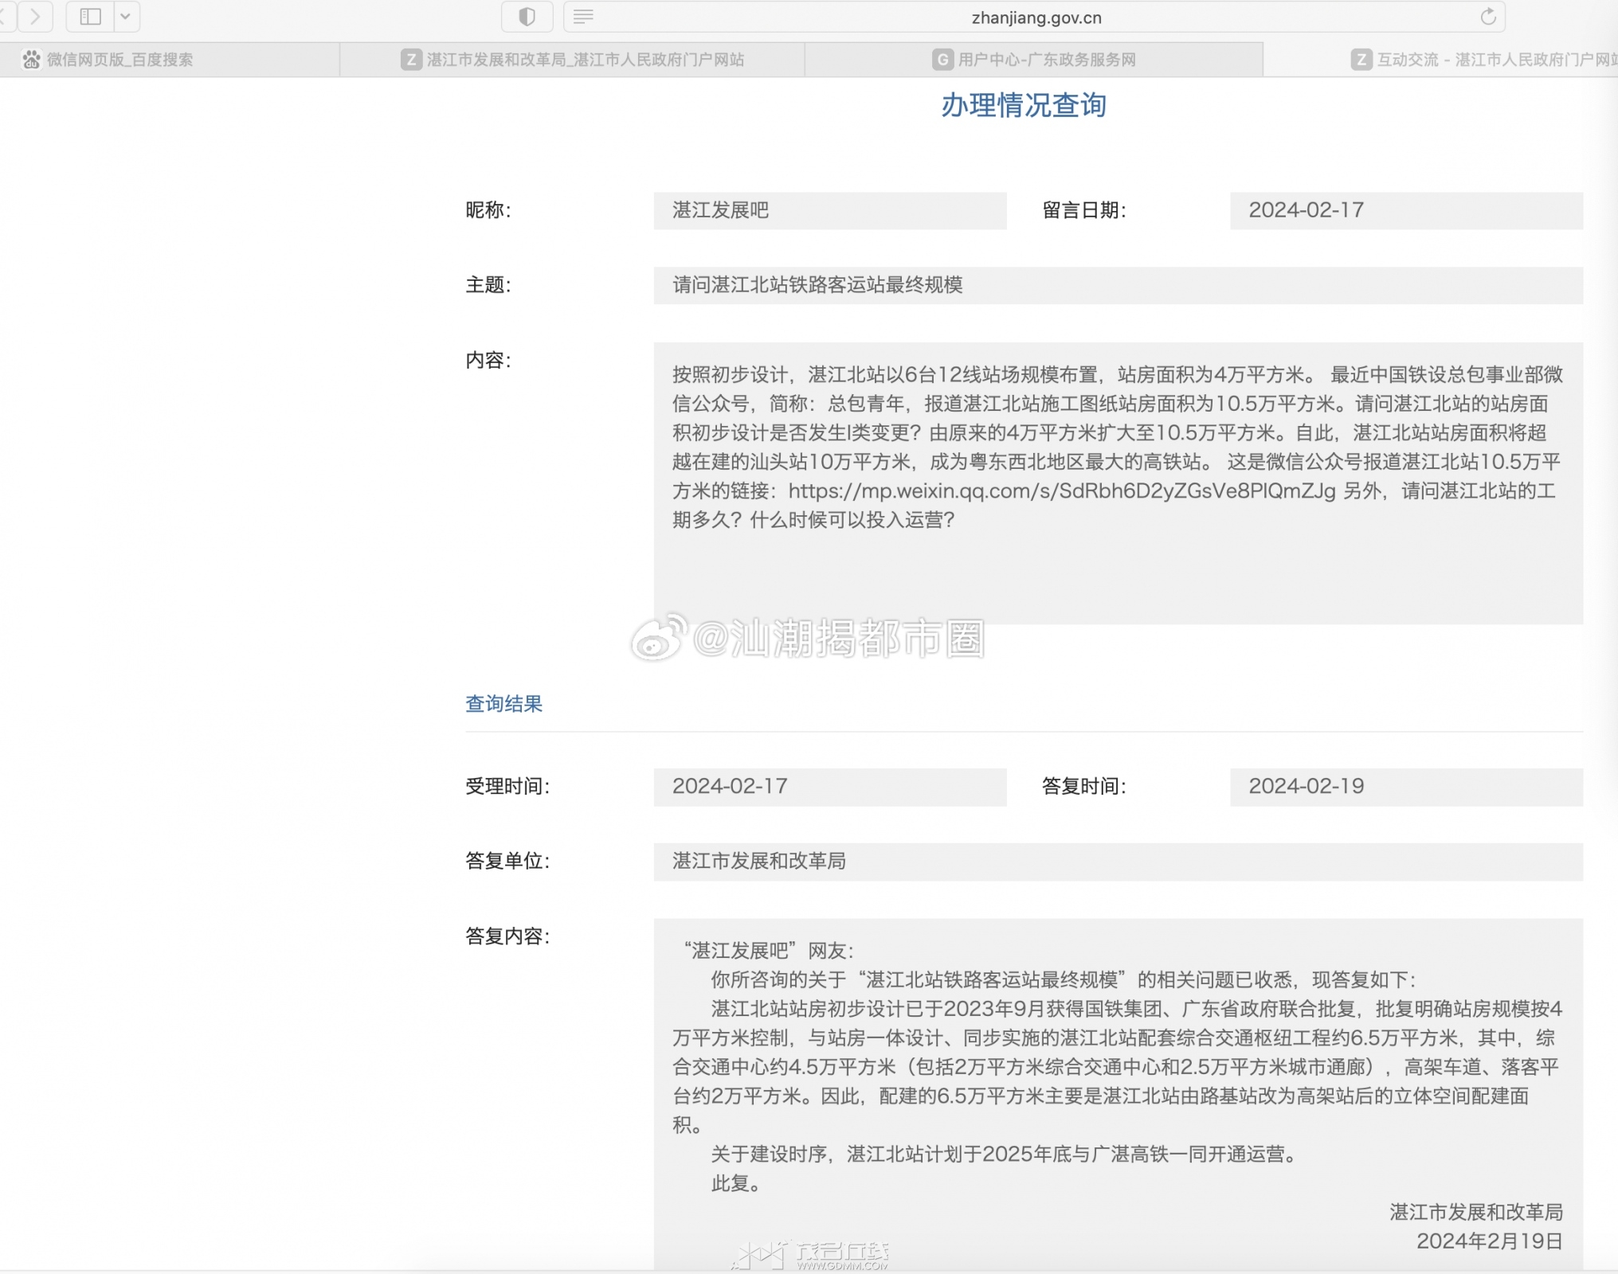1618x1274 pixels.
Task: Expand the sidebar dropdown chevron
Action: click(126, 17)
